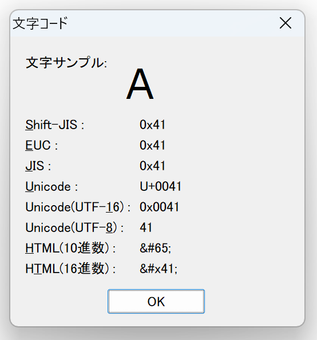Click the EUC label
Screen dimensions: 317x340
[41, 145]
